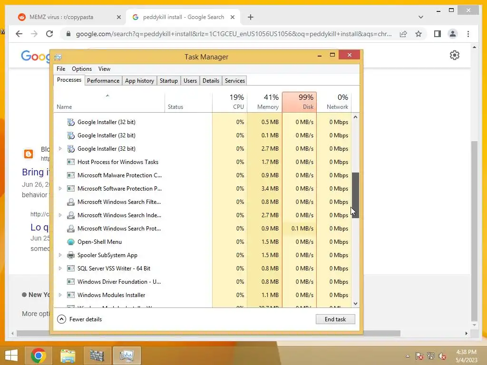Click the Task Manager scroll up arrow
The height and width of the screenshot is (365, 487).
[x=355, y=117]
